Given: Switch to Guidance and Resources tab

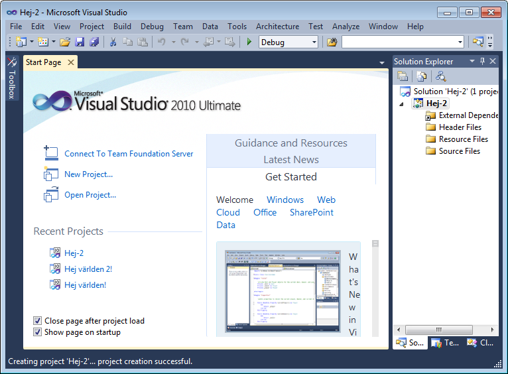Looking at the screenshot, I should tap(291, 143).
